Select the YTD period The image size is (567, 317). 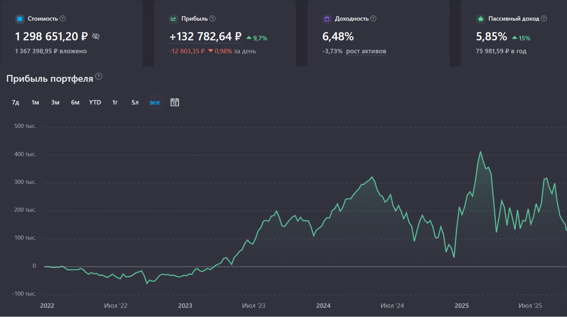click(95, 102)
